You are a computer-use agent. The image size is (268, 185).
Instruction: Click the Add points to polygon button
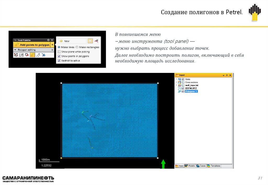coord(32,45)
